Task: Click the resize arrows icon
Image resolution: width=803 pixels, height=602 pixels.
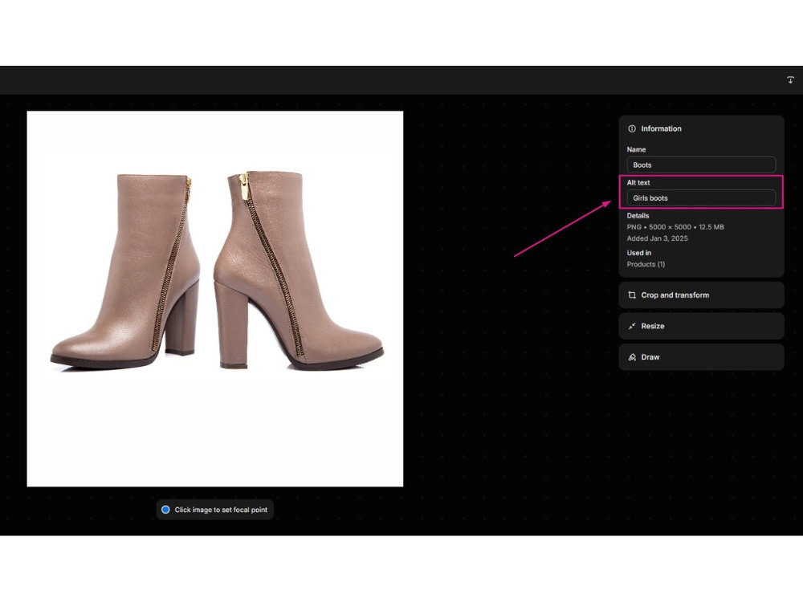Action: tap(632, 326)
